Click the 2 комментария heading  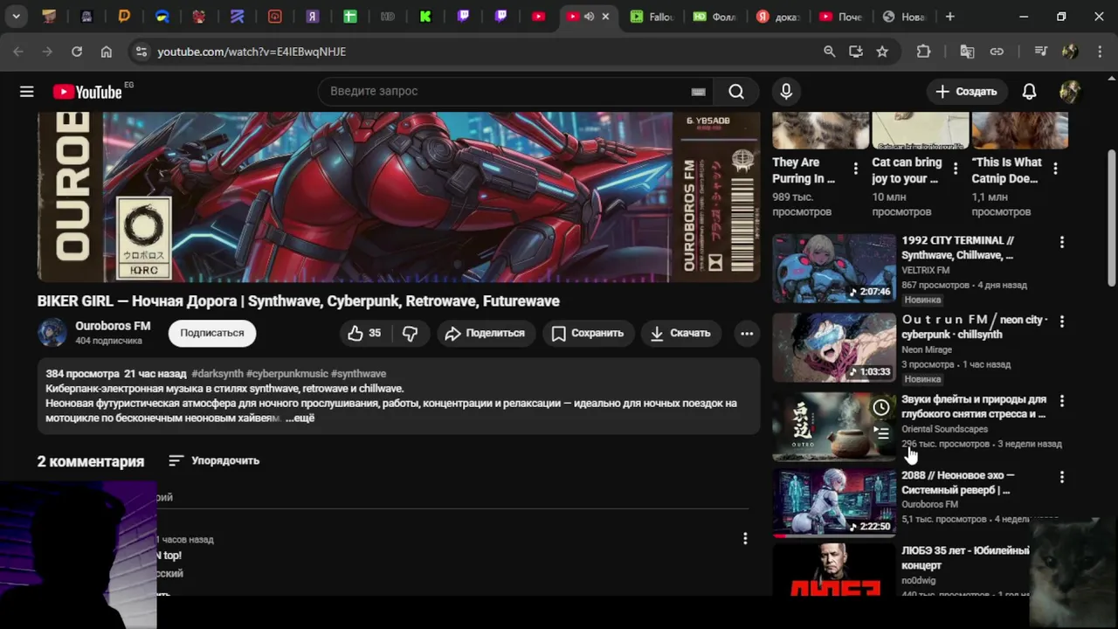coord(91,461)
